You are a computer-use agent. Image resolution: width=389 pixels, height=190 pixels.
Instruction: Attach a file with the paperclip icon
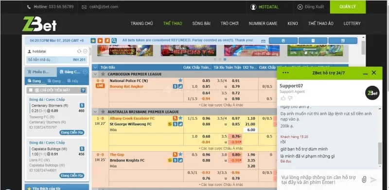pyautogui.click(x=364, y=179)
